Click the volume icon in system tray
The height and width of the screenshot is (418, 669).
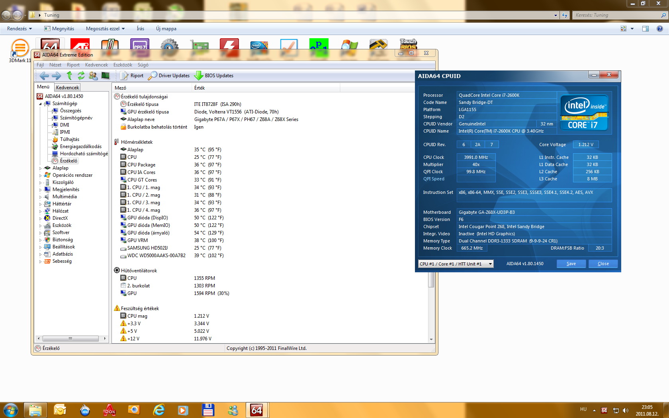(x=626, y=410)
